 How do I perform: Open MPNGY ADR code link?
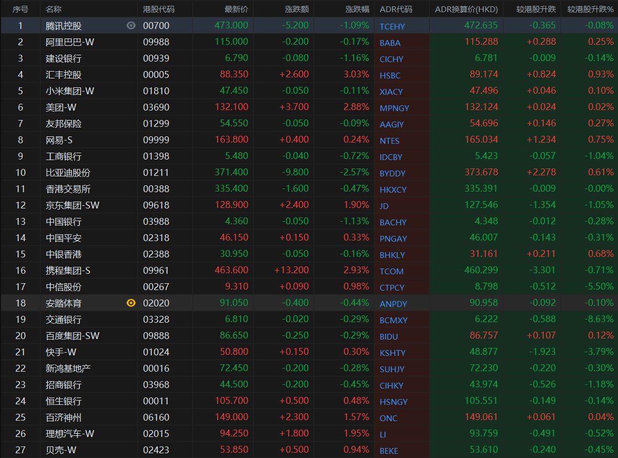(x=394, y=108)
